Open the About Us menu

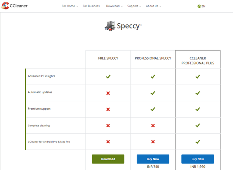coord(153,6)
